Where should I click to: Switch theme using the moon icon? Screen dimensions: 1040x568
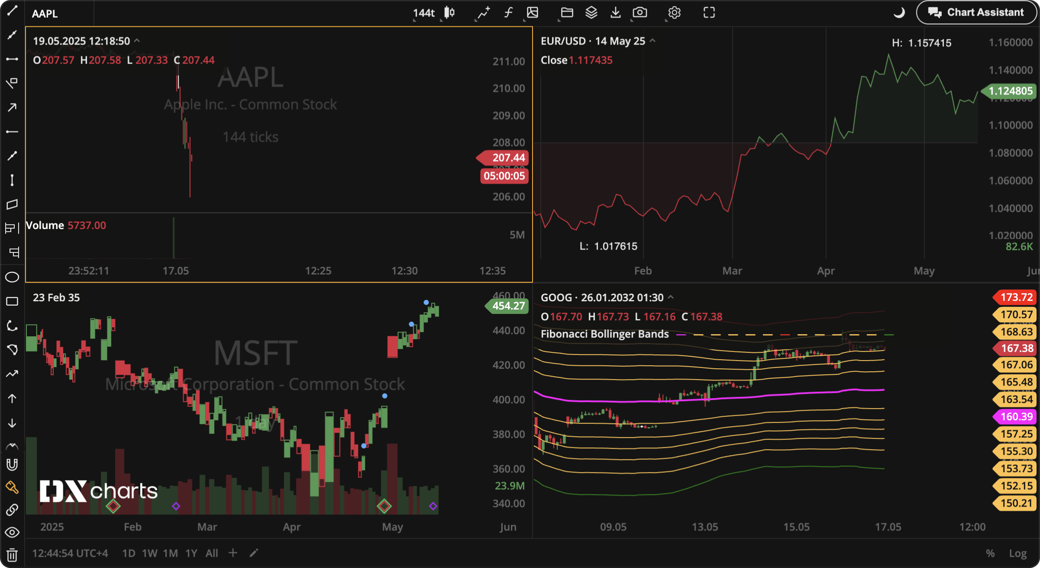tap(899, 13)
